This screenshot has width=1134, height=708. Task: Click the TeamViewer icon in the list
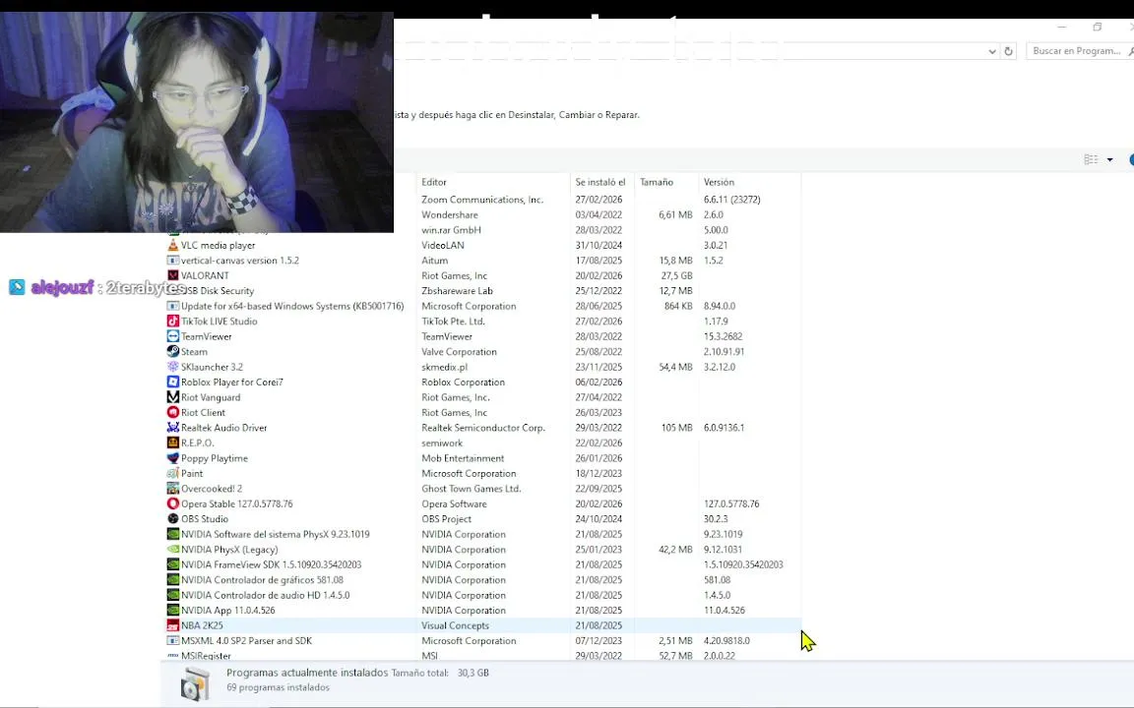(173, 336)
